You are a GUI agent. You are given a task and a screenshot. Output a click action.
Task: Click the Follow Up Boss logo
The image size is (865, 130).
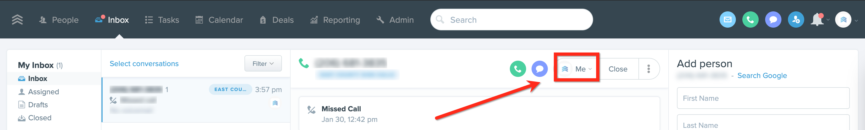click(x=17, y=20)
